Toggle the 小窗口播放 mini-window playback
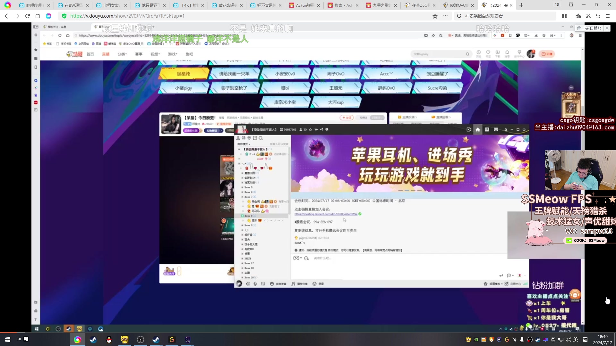616x346 pixels. click(589, 28)
